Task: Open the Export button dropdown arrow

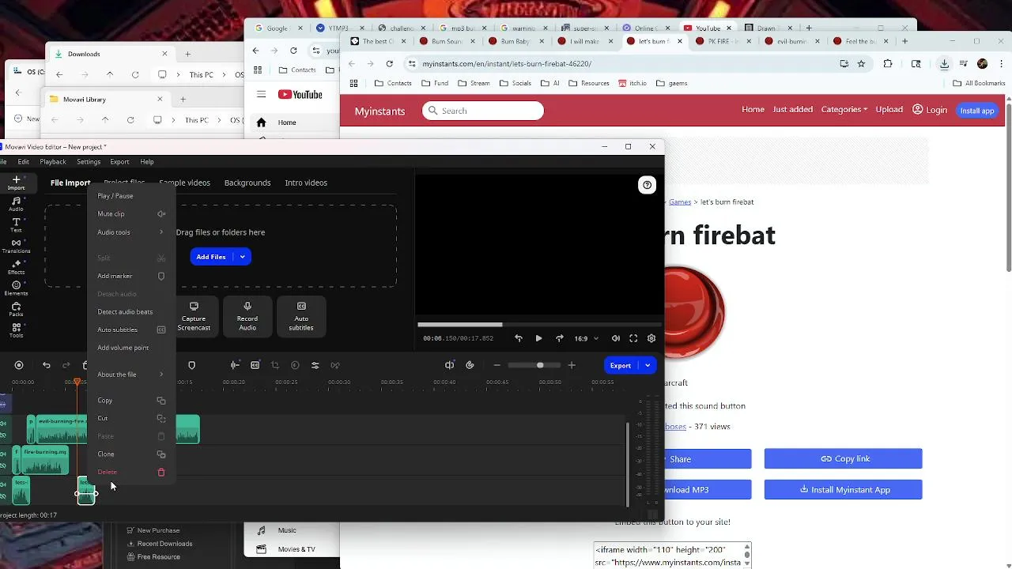Action: click(x=648, y=365)
